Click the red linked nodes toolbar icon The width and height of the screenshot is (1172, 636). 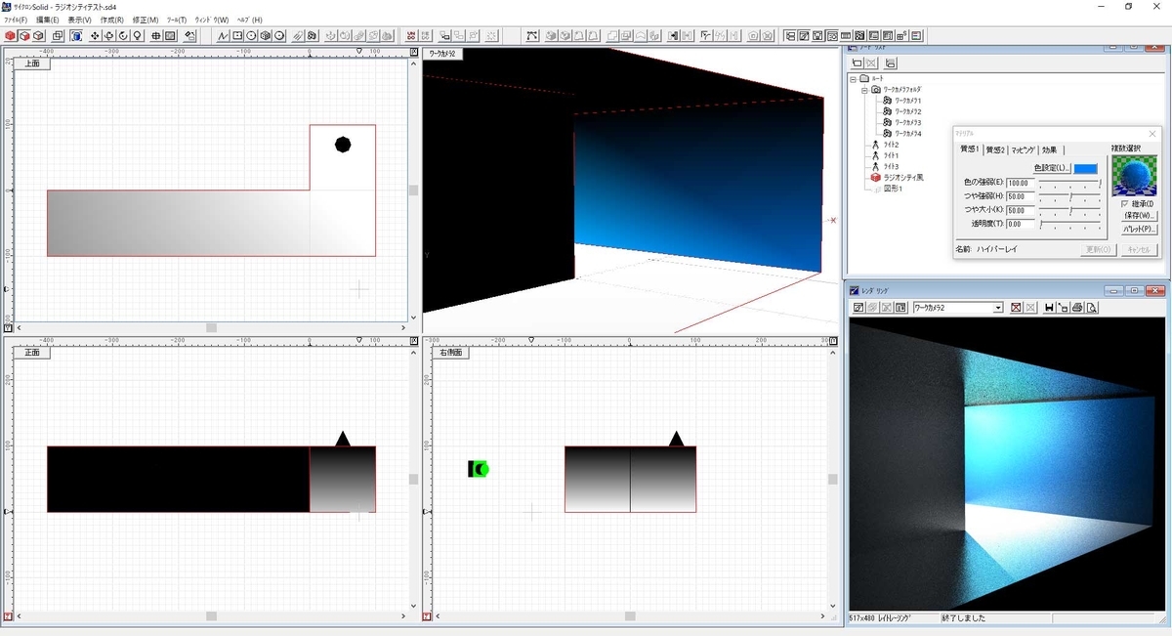pyautogui.click(x=411, y=36)
